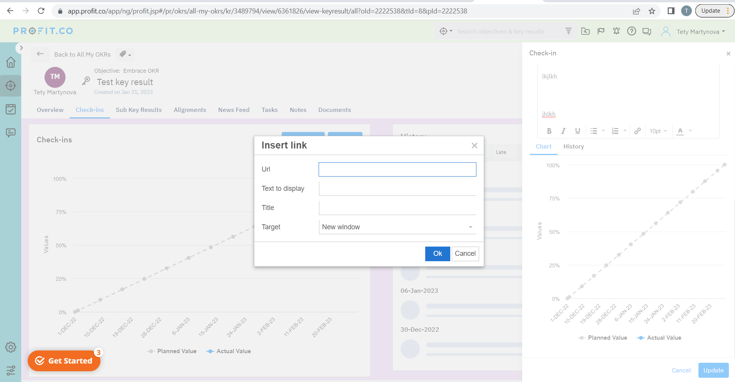Toggle numbered list in Check-in editor
This screenshot has width=735, height=382.
615,131
